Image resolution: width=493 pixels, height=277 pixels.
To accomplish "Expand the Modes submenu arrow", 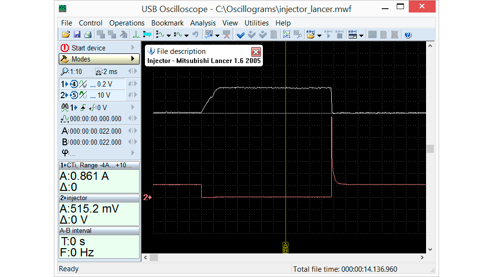I will coord(133,59).
